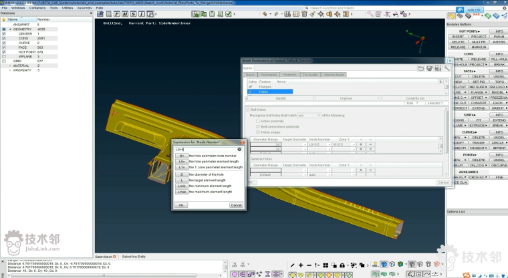Click into the expression text input field

pyautogui.click(x=204, y=149)
